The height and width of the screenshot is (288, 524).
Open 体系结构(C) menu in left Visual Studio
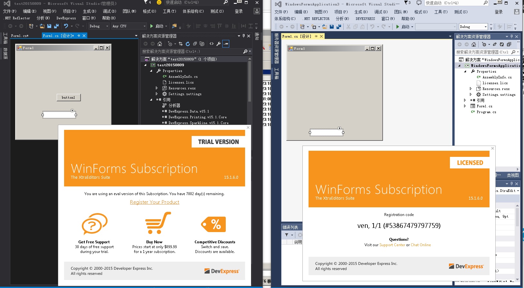pos(193,11)
